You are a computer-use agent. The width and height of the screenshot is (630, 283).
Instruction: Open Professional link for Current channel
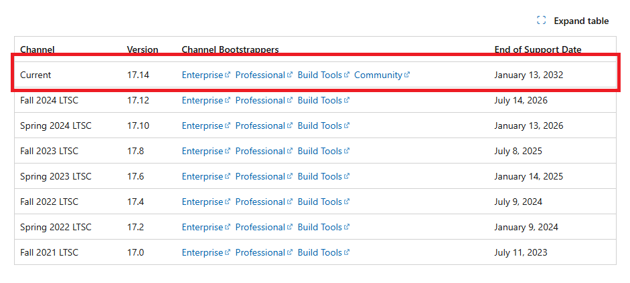coord(260,75)
